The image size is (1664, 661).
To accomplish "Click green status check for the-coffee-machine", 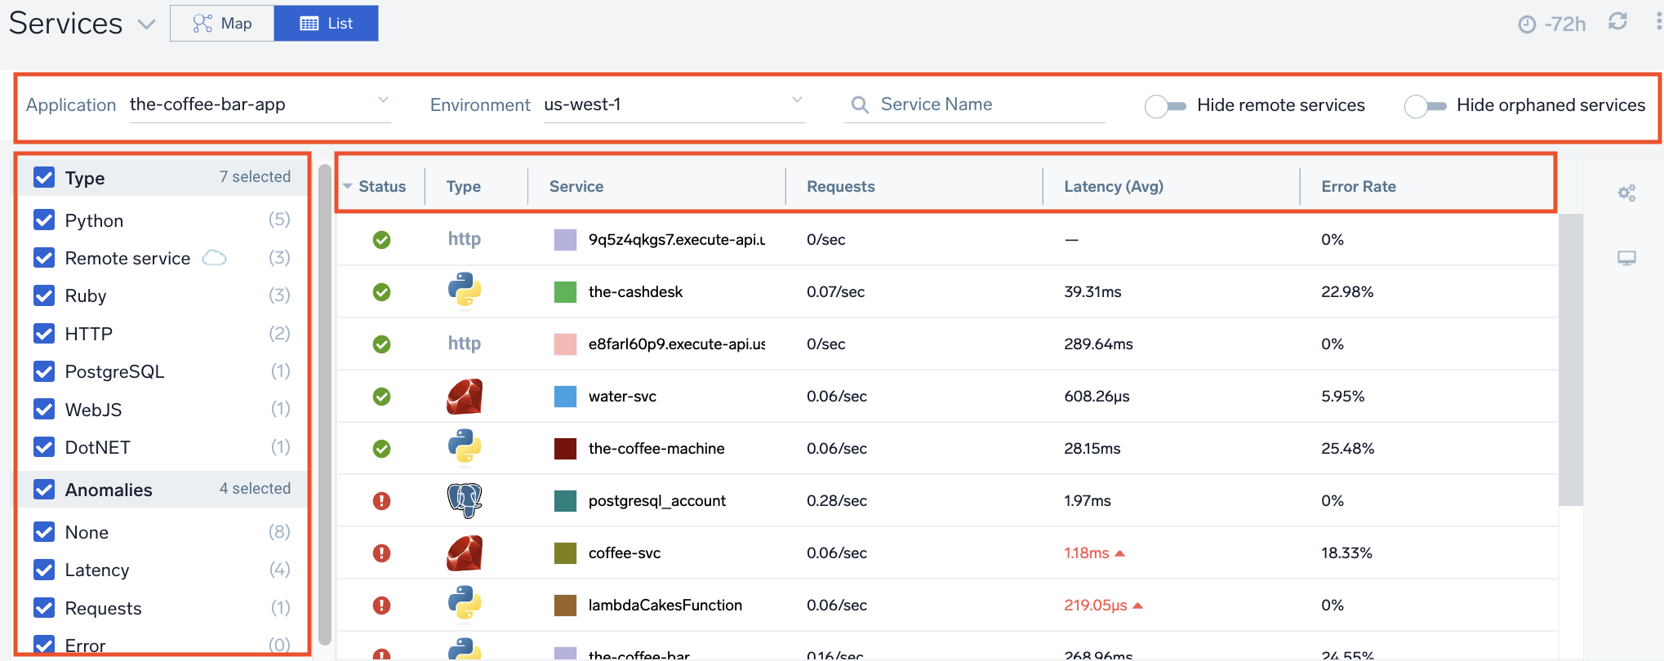I will pos(381,449).
